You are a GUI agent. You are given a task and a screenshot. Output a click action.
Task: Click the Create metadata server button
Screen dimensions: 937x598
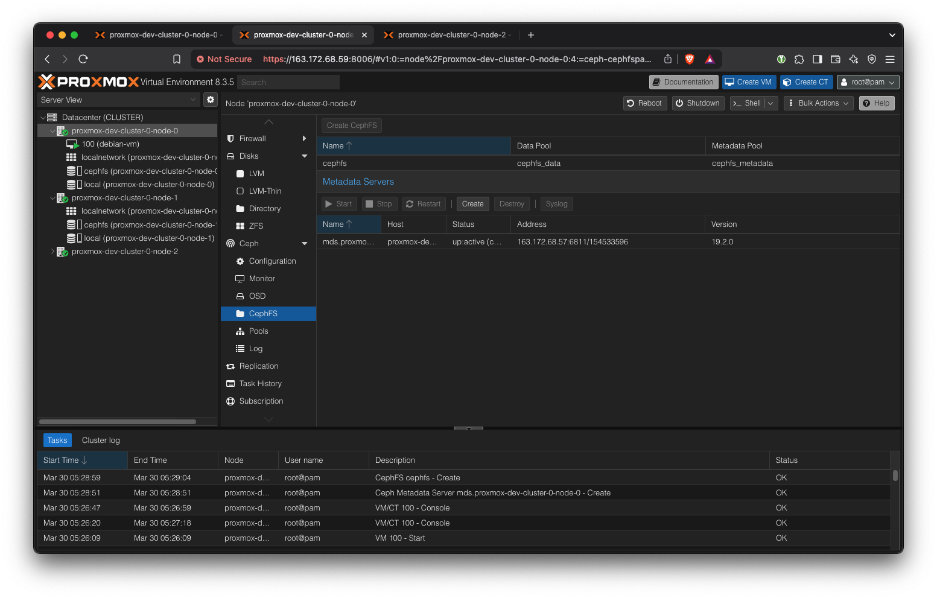coord(472,204)
